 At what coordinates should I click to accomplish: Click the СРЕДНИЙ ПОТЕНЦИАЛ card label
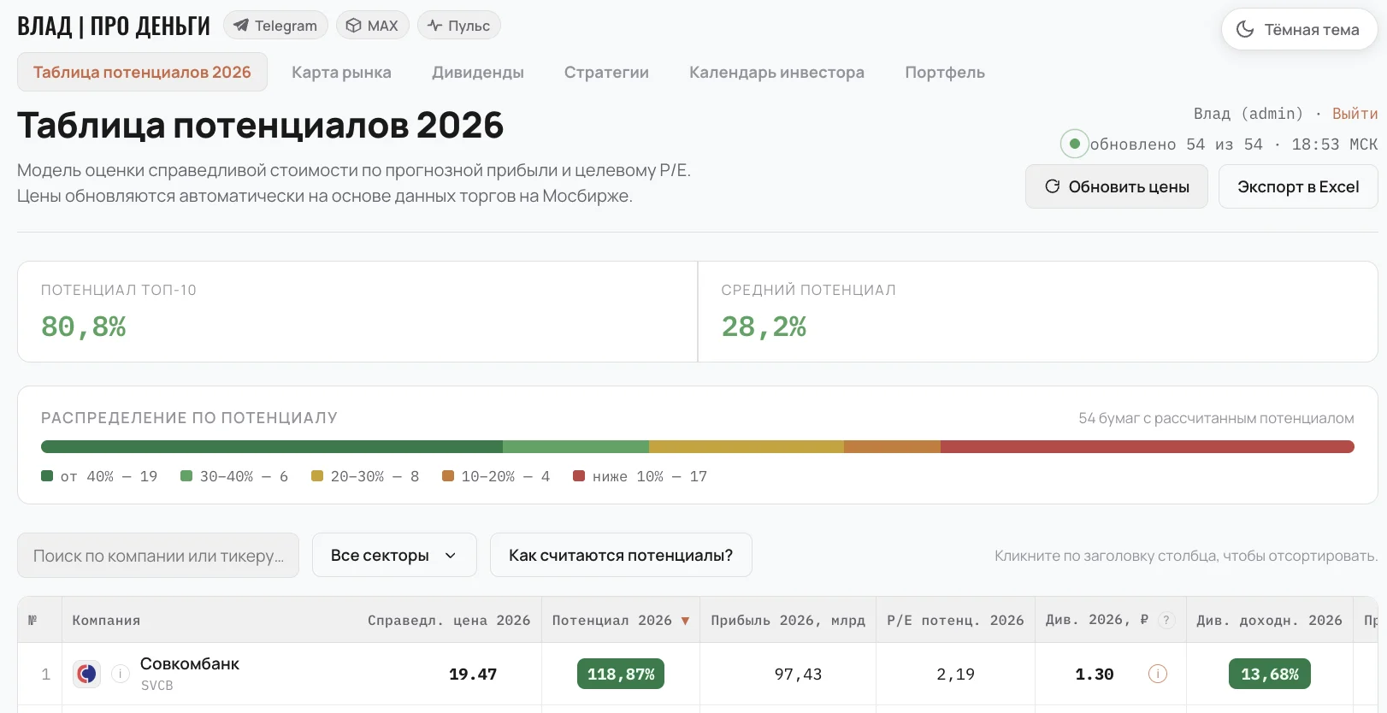808,290
